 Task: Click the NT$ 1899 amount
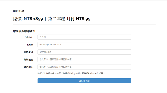pyautogui.click(x=33, y=19)
